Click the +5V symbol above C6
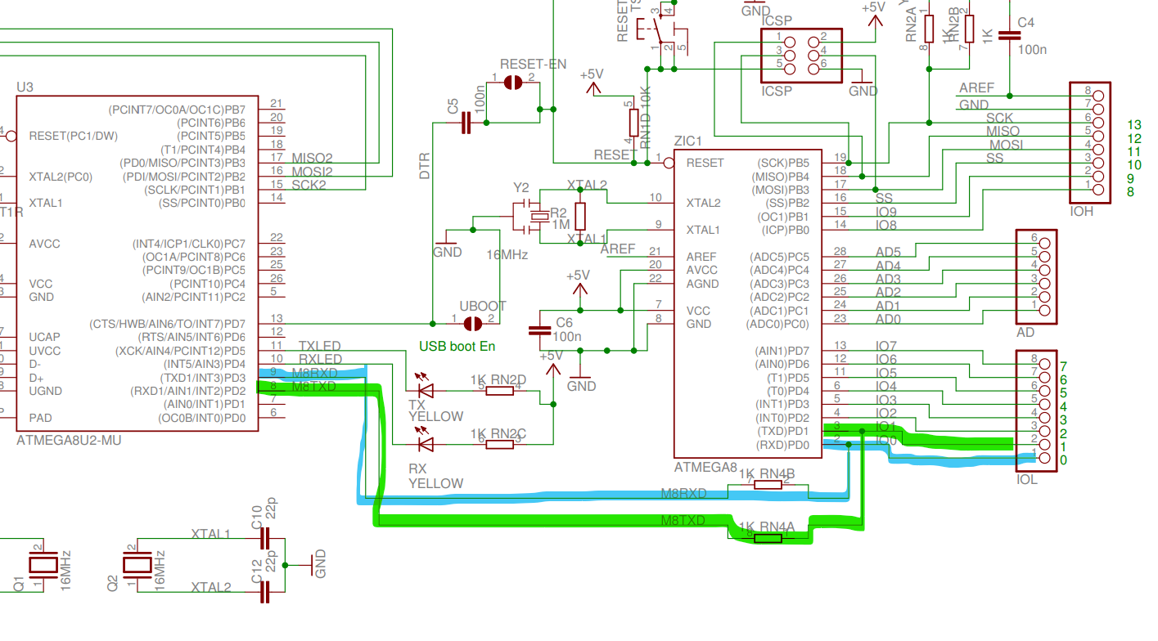This screenshot has width=1158, height=641. (x=580, y=282)
